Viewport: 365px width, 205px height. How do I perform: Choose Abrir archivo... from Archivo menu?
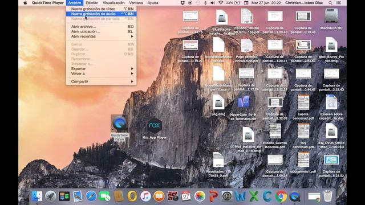click(x=102, y=27)
